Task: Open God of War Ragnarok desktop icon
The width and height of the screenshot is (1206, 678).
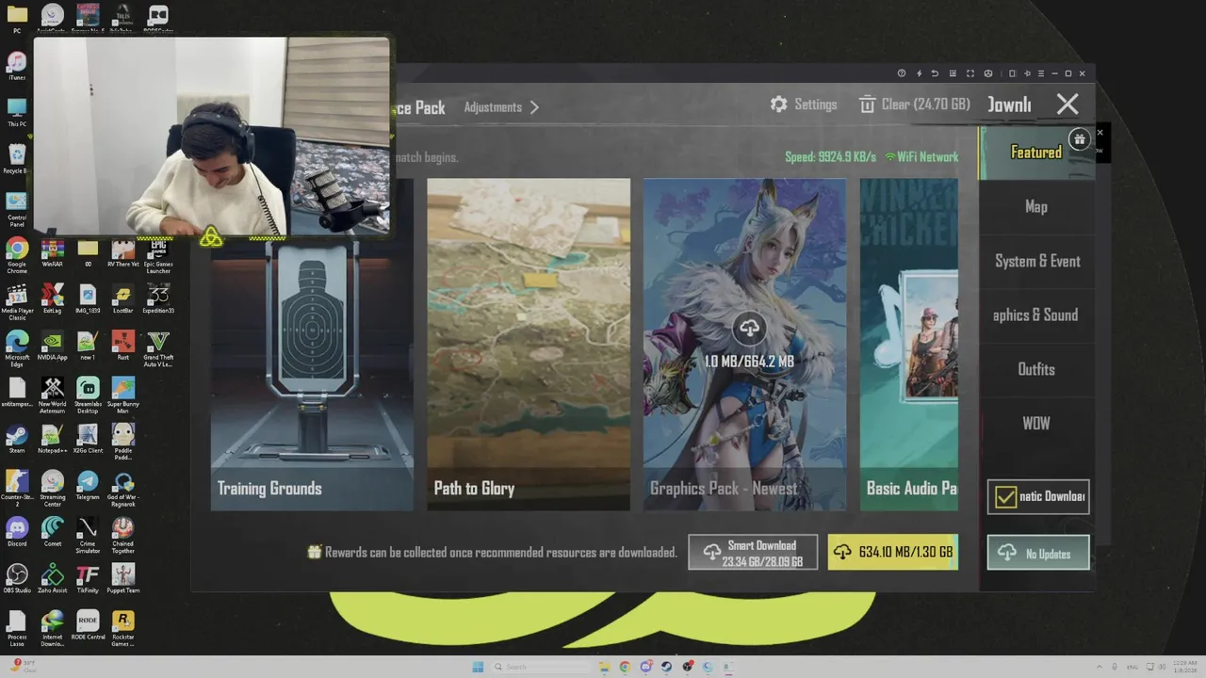Action: pyautogui.click(x=123, y=488)
